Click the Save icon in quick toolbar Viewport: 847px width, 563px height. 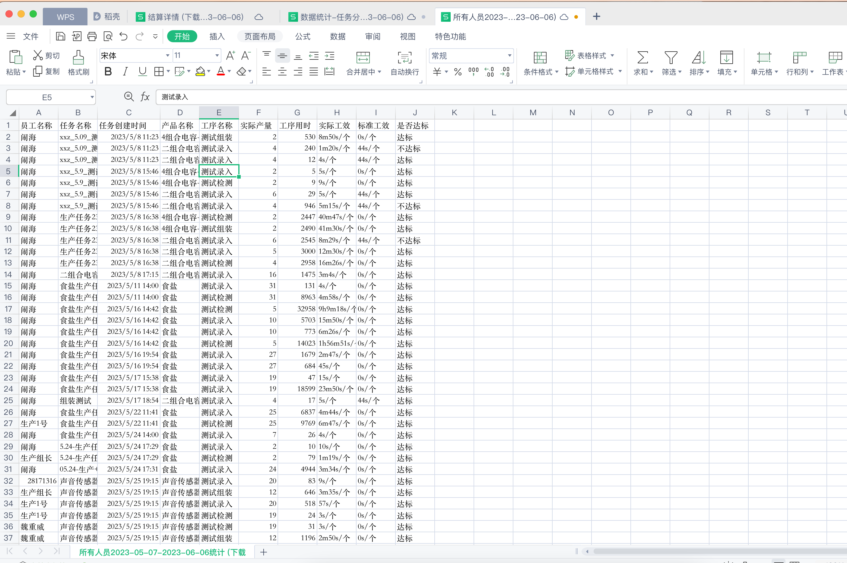61,36
